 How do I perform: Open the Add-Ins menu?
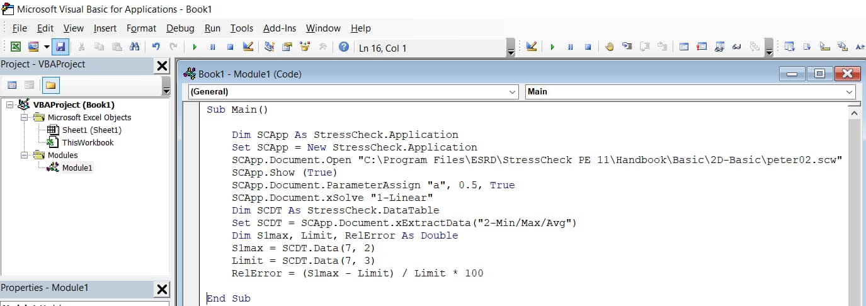click(x=279, y=28)
